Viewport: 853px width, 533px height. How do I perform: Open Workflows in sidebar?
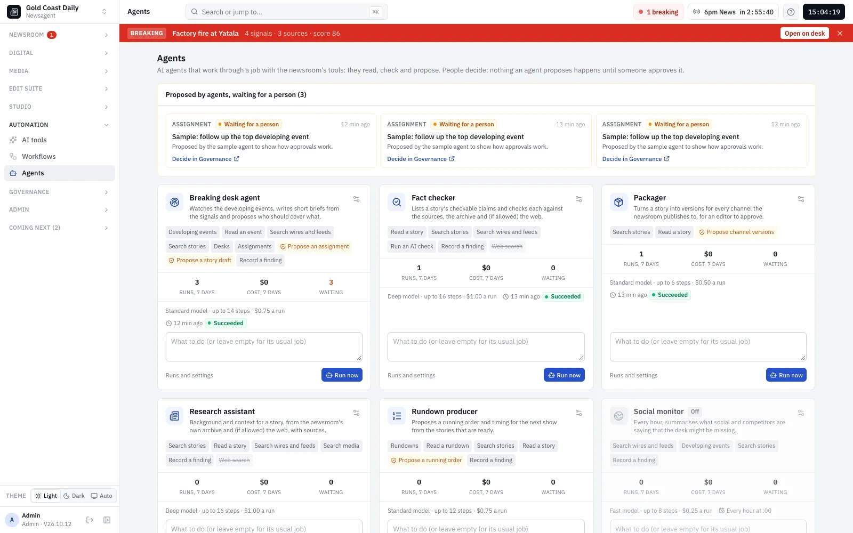(x=60, y=157)
